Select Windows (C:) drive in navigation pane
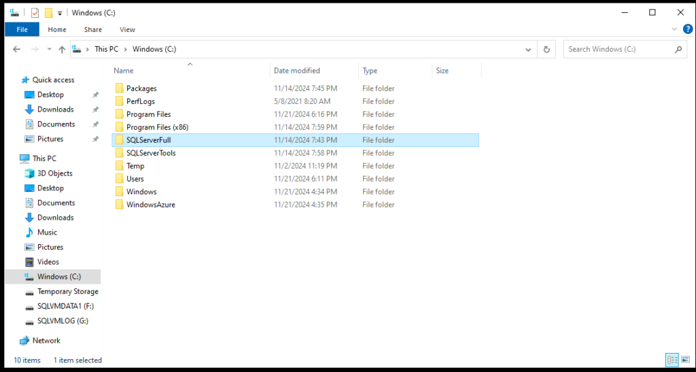 pos(59,277)
